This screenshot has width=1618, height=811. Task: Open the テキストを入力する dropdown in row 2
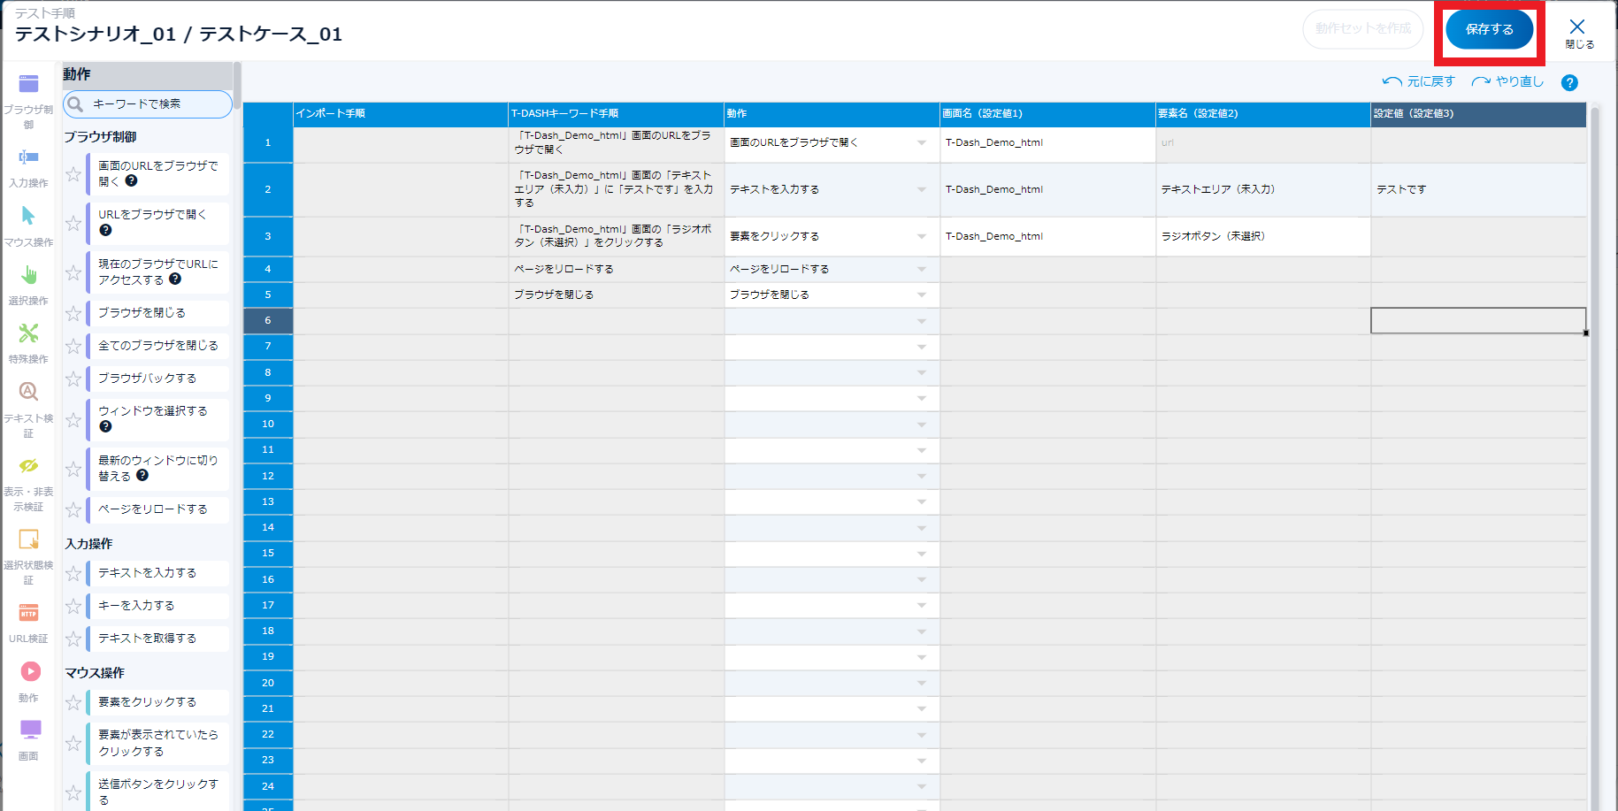point(921,190)
